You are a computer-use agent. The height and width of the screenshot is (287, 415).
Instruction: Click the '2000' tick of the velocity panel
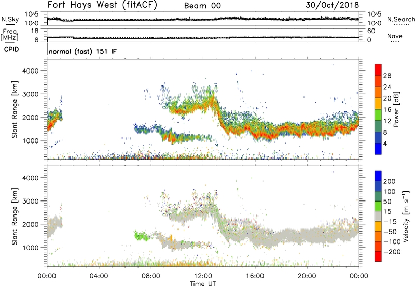pos(30,224)
